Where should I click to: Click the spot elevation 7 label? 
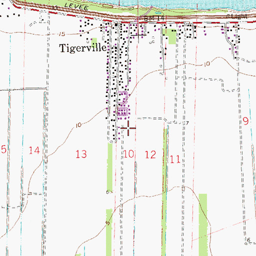point(187,123)
